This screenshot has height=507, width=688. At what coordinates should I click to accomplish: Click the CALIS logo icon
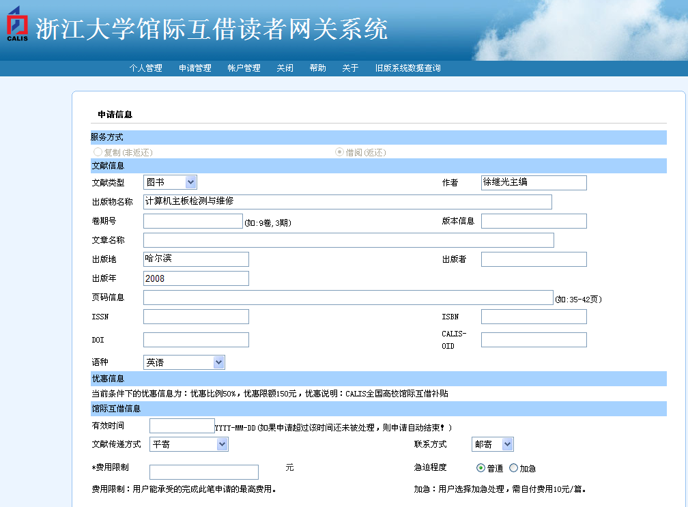point(17,24)
